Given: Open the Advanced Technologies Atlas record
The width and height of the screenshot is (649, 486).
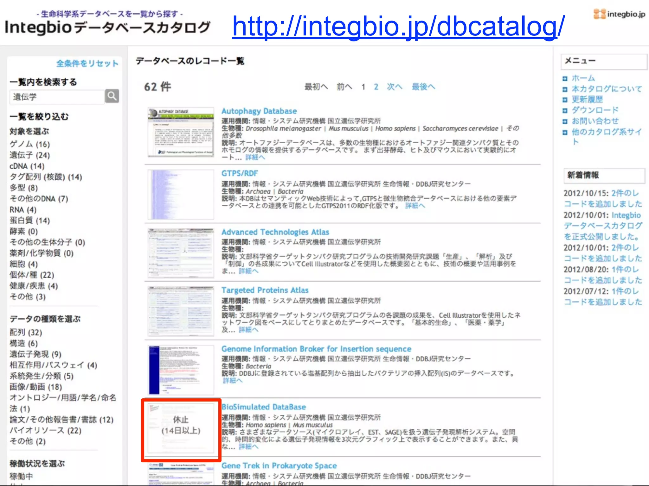Looking at the screenshot, I should [x=275, y=232].
